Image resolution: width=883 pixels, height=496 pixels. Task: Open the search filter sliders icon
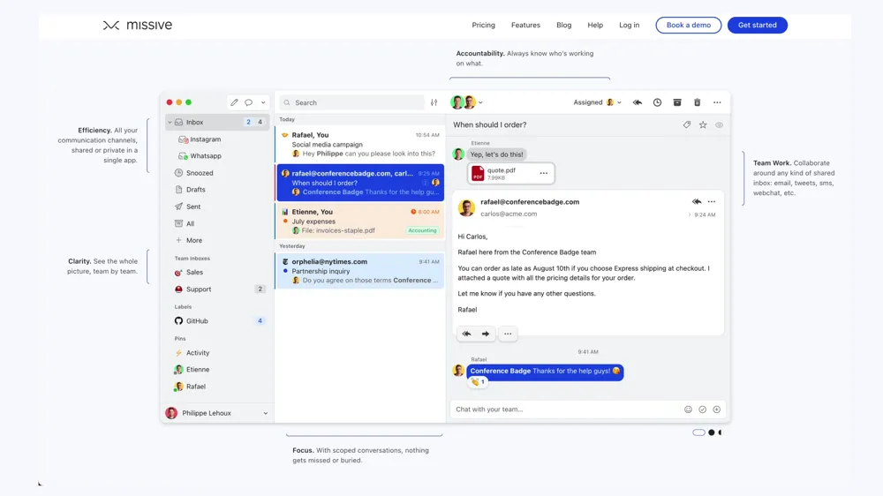click(434, 102)
